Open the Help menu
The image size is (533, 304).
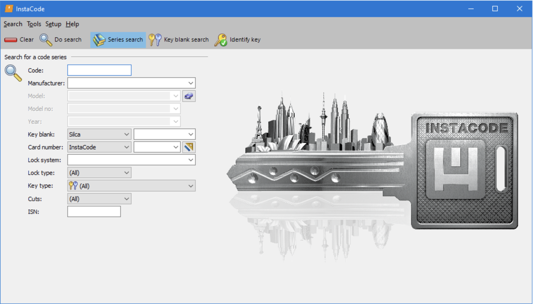click(x=72, y=24)
